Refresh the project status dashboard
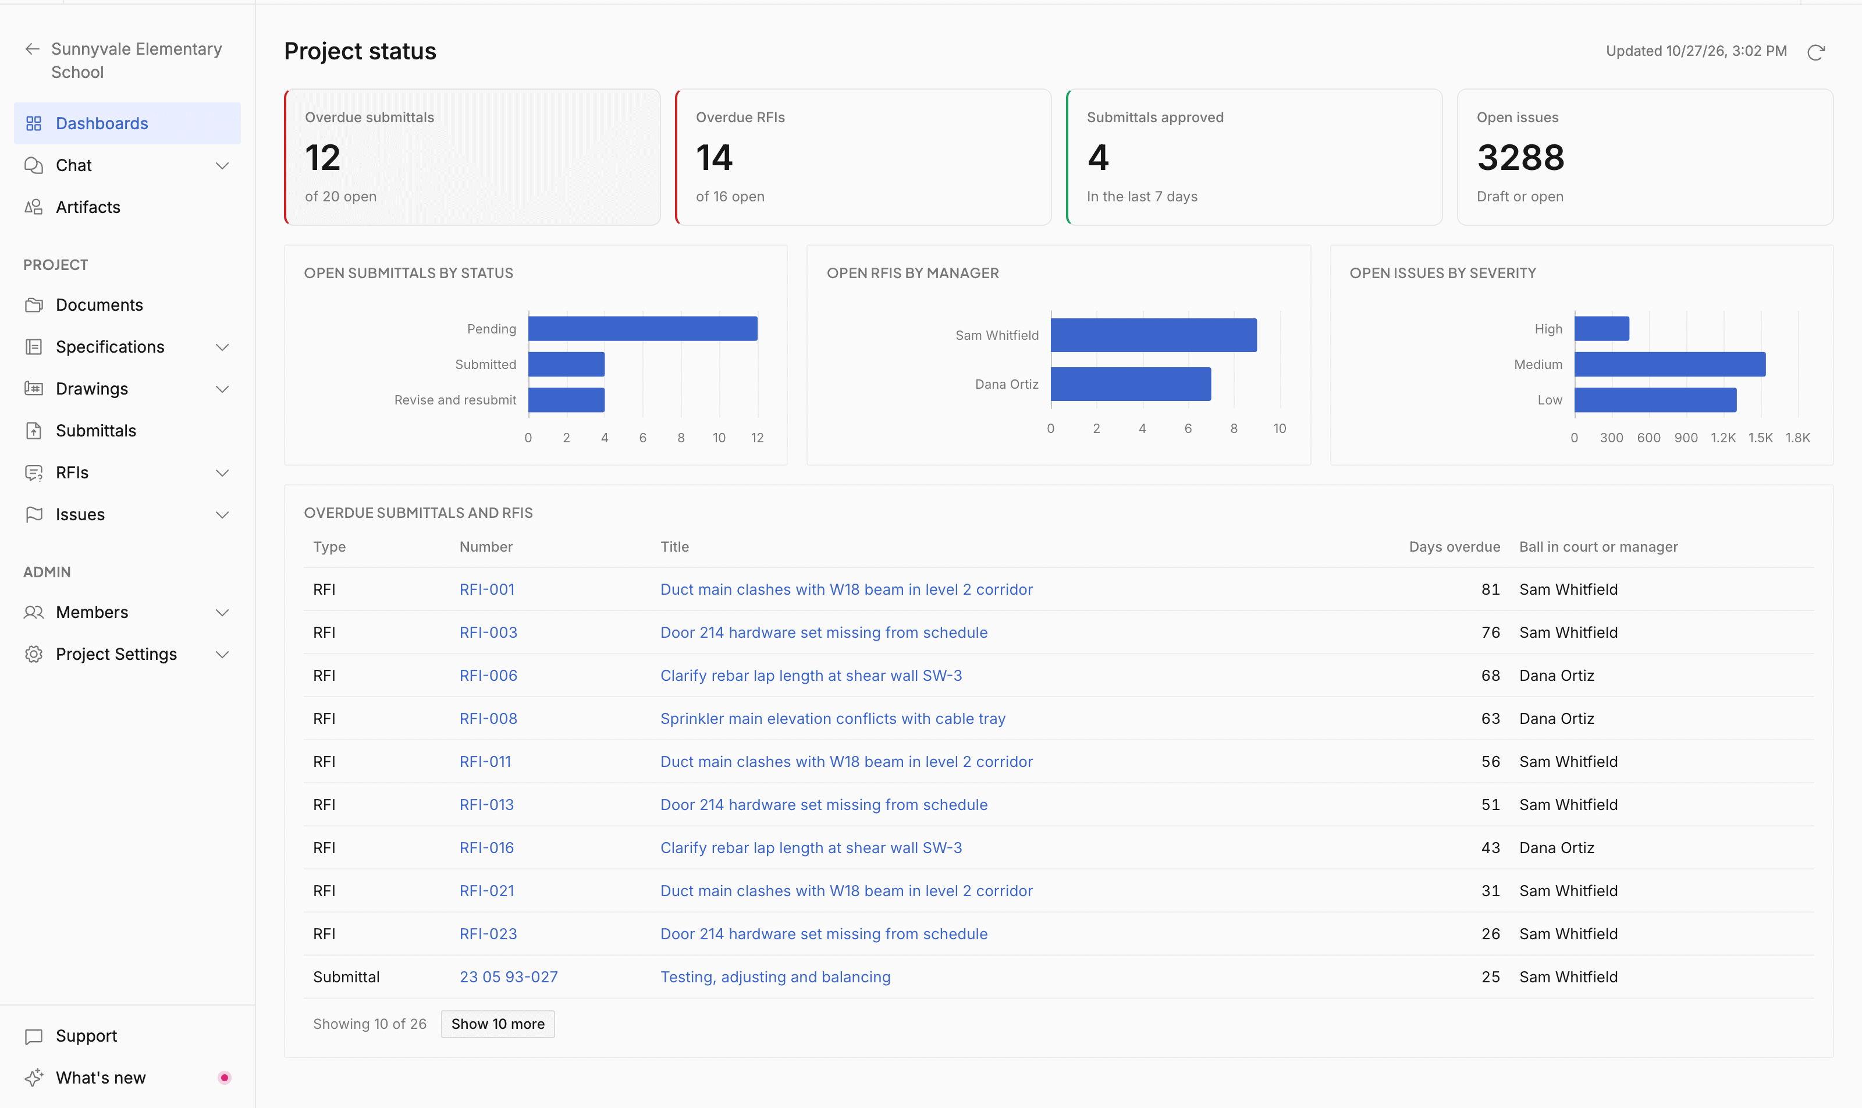The width and height of the screenshot is (1862, 1108). tap(1815, 52)
